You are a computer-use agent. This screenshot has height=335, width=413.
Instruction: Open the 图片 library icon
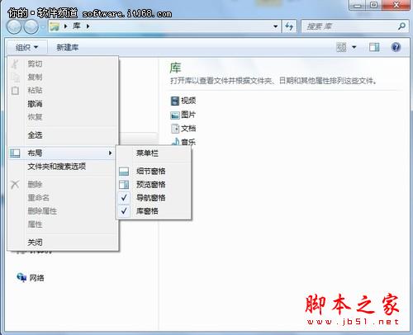pyautogui.click(x=175, y=116)
